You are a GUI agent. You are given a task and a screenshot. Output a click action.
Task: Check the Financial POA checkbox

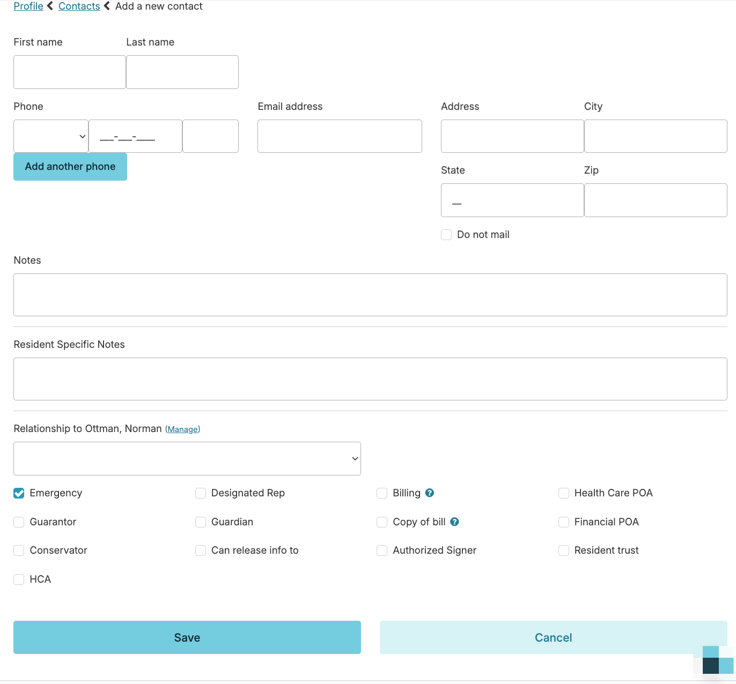pyautogui.click(x=564, y=522)
